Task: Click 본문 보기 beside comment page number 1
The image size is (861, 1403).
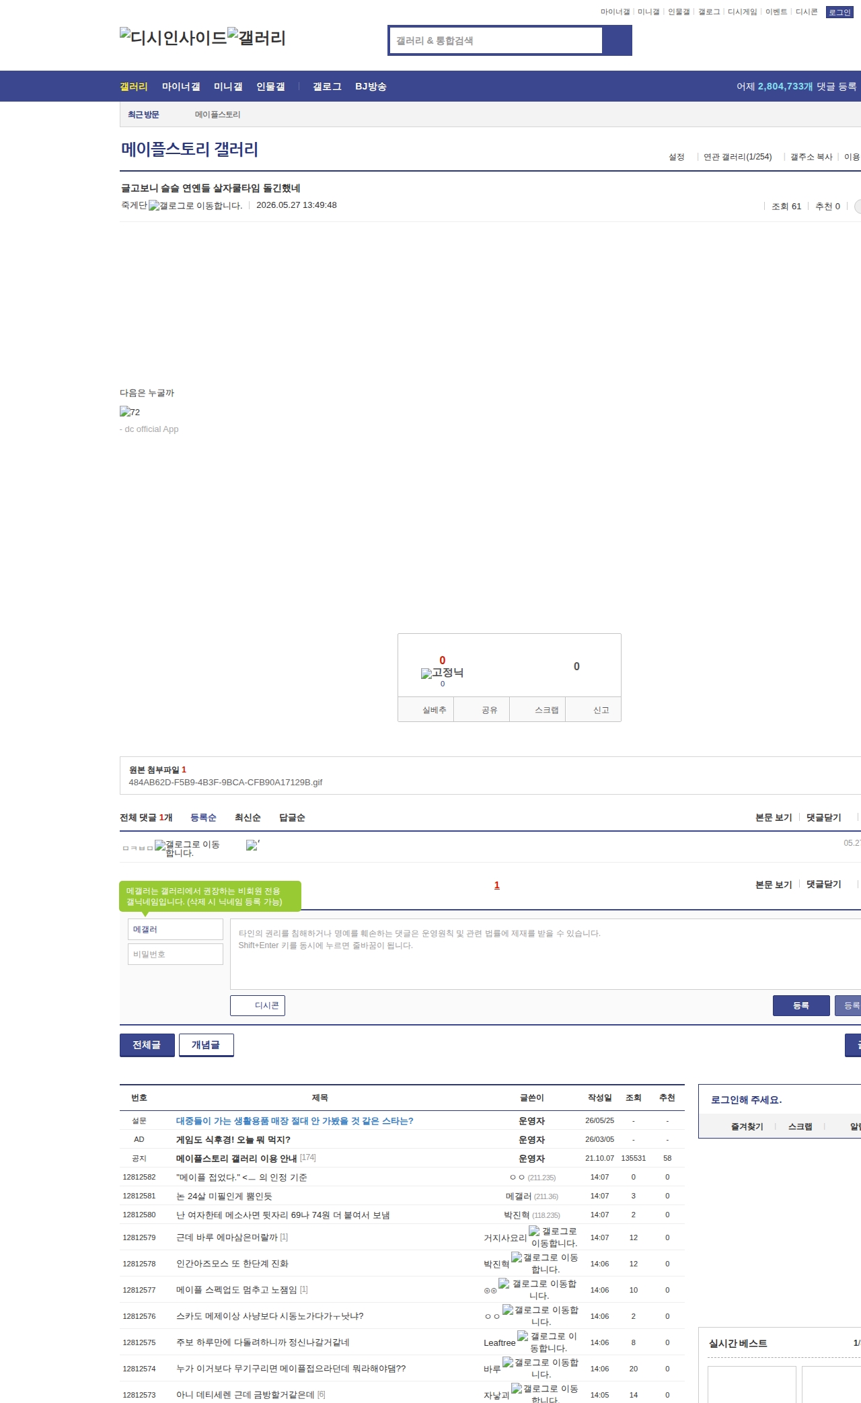Action: tap(774, 884)
